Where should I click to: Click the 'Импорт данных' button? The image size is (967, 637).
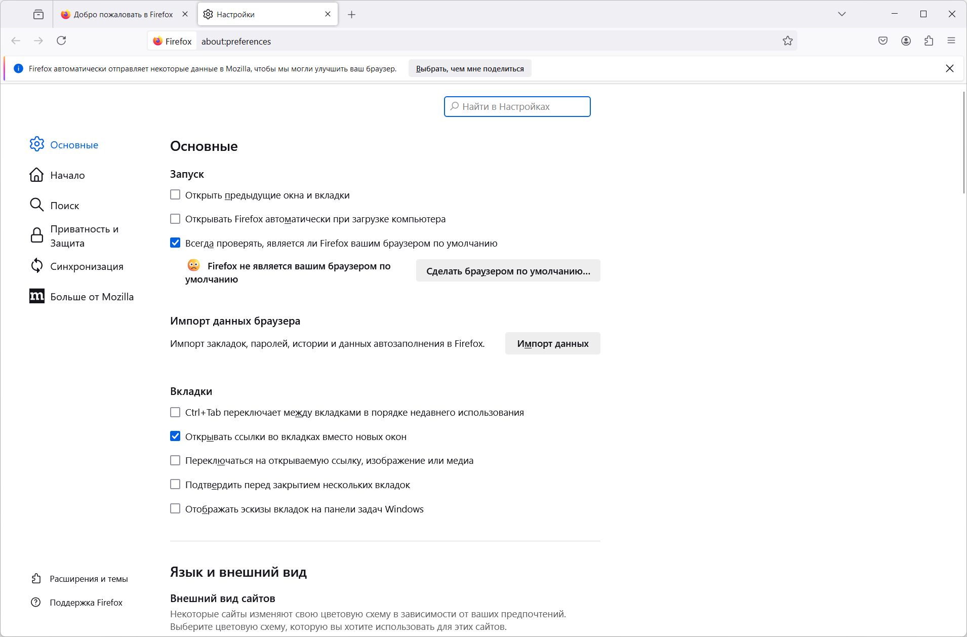[x=553, y=343]
